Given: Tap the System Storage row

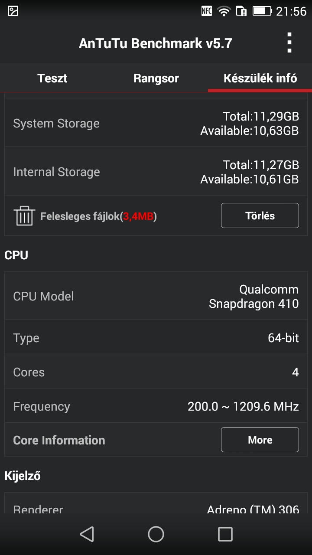Looking at the screenshot, I should pos(156,123).
